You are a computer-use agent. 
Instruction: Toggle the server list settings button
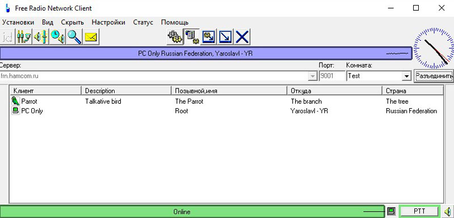(x=191, y=37)
